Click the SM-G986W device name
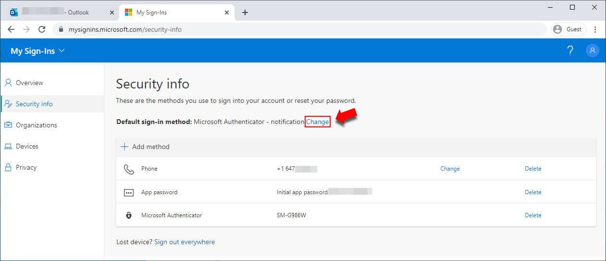606x261 pixels. 292,215
